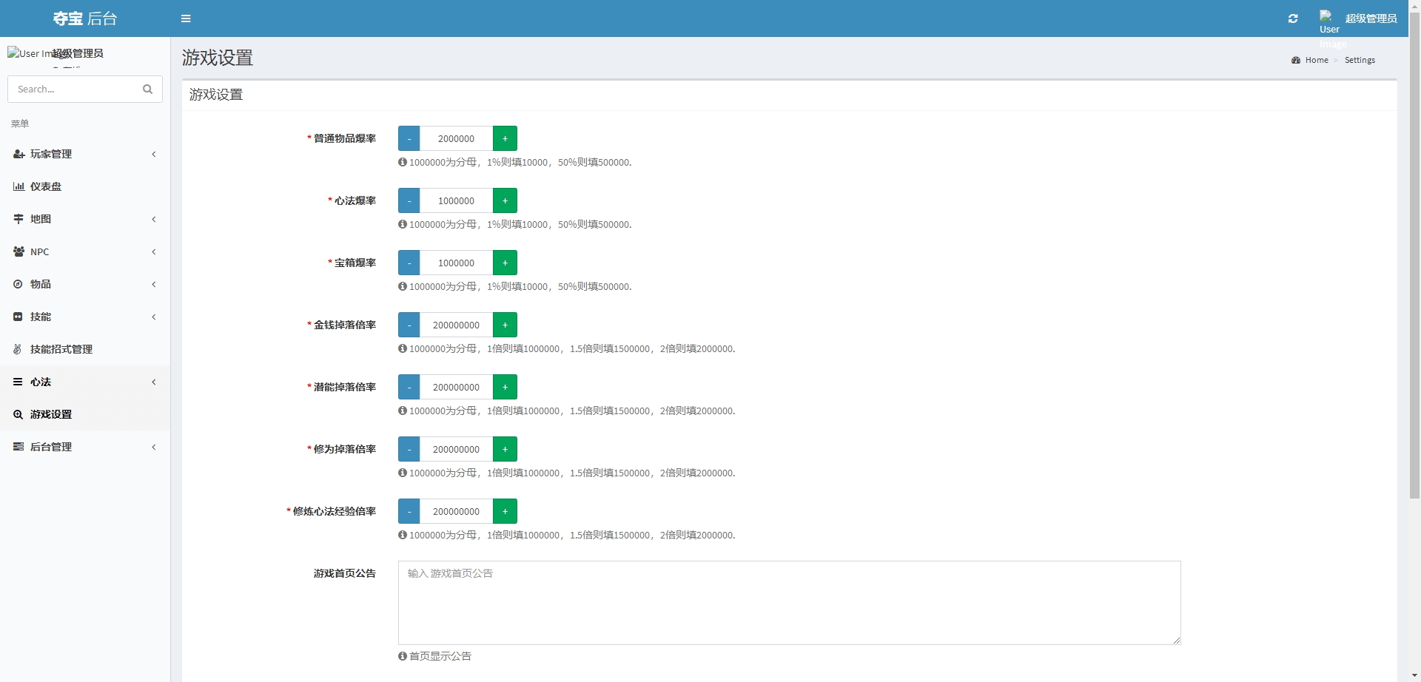Click the 心法 list icon
This screenshot has height=682, width=1421.
18,382
